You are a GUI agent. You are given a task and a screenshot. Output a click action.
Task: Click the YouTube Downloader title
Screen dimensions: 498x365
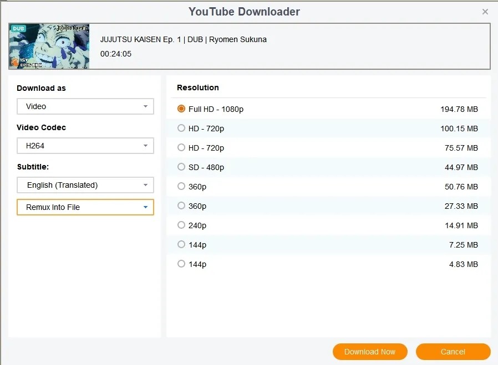244,12
